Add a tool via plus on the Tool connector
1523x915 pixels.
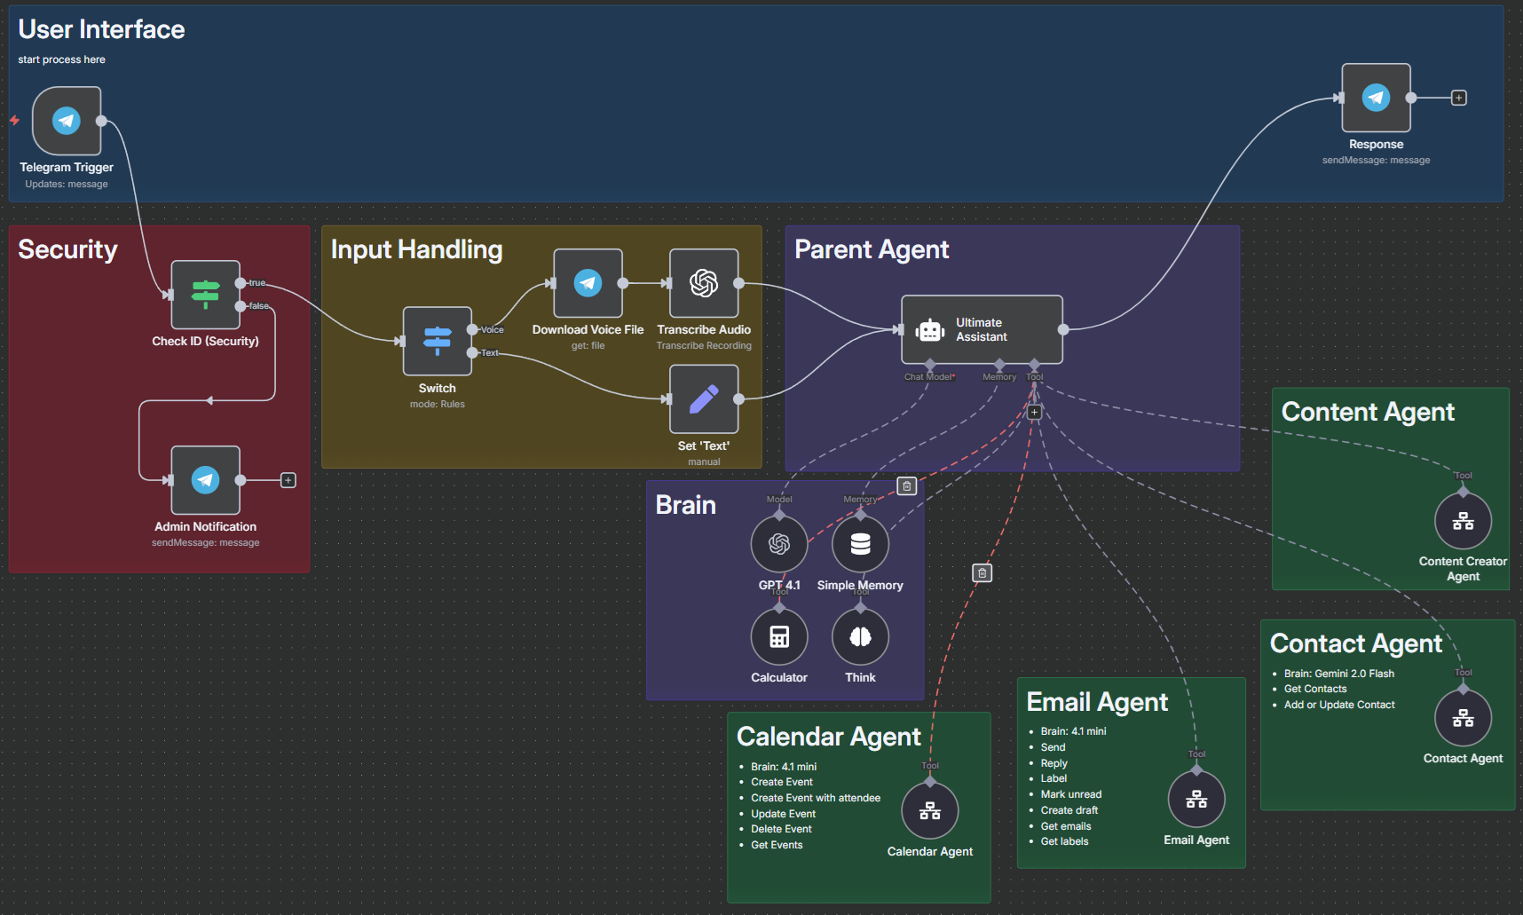coord(1033,412)
